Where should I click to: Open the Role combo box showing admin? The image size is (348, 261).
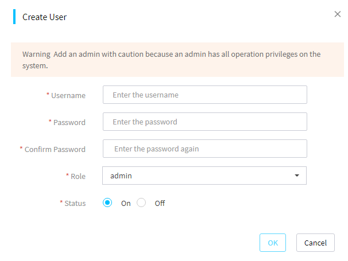[x=204, y=176]
